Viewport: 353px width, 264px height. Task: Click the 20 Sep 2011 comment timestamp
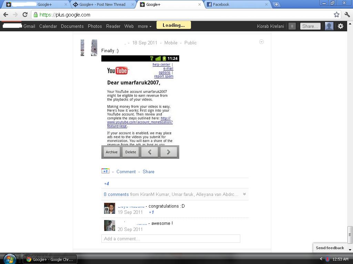130,229
